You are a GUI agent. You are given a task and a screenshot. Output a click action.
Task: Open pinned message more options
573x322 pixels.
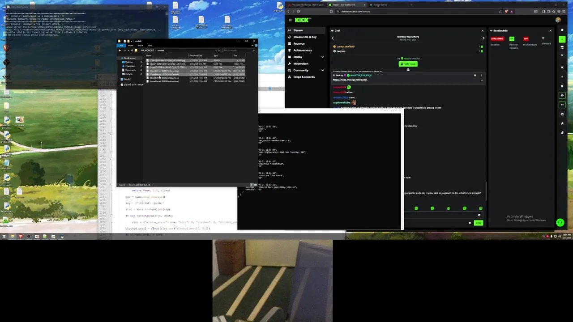[x=482, y=75]
